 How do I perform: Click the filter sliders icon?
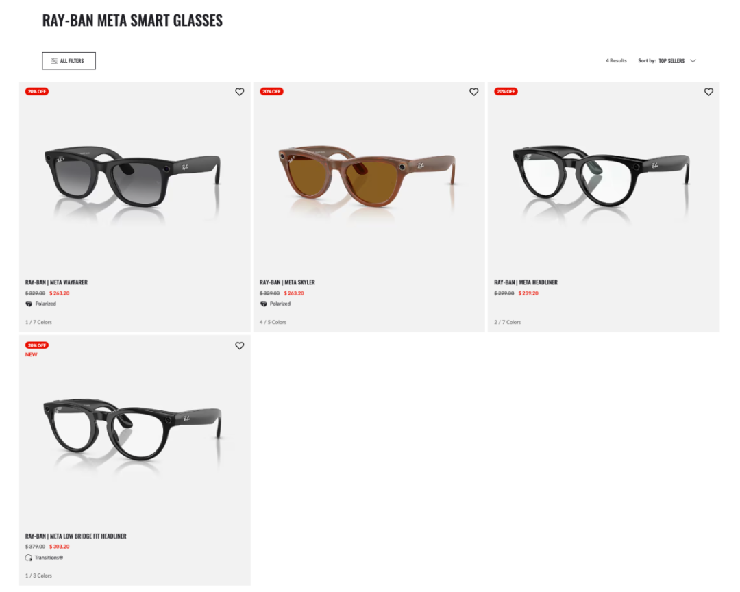coord(55,61)
